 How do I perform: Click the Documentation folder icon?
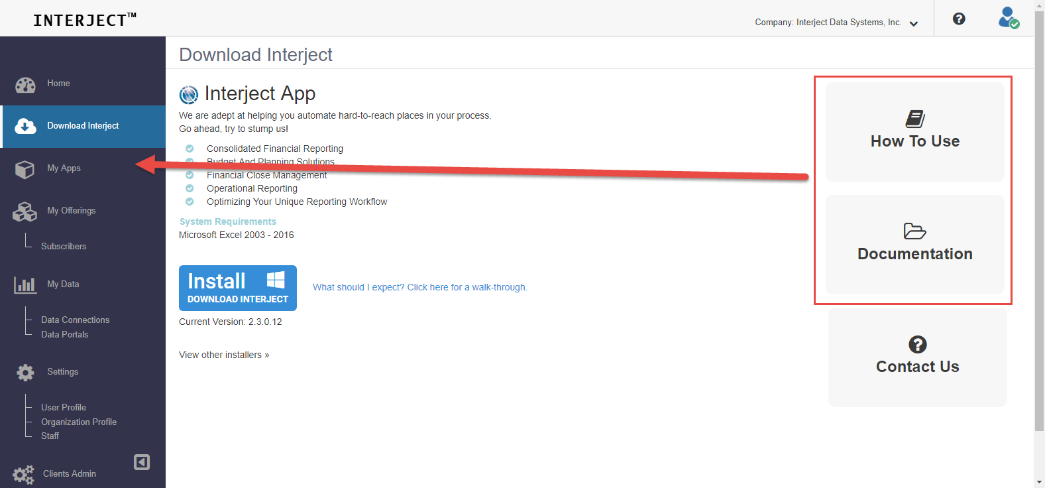pos(915,231)
